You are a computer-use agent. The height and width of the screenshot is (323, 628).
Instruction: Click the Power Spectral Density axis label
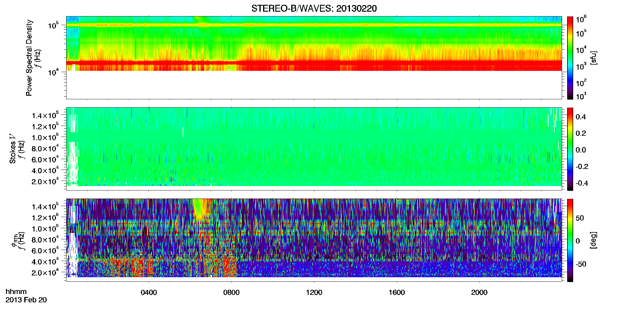point(29,58)
